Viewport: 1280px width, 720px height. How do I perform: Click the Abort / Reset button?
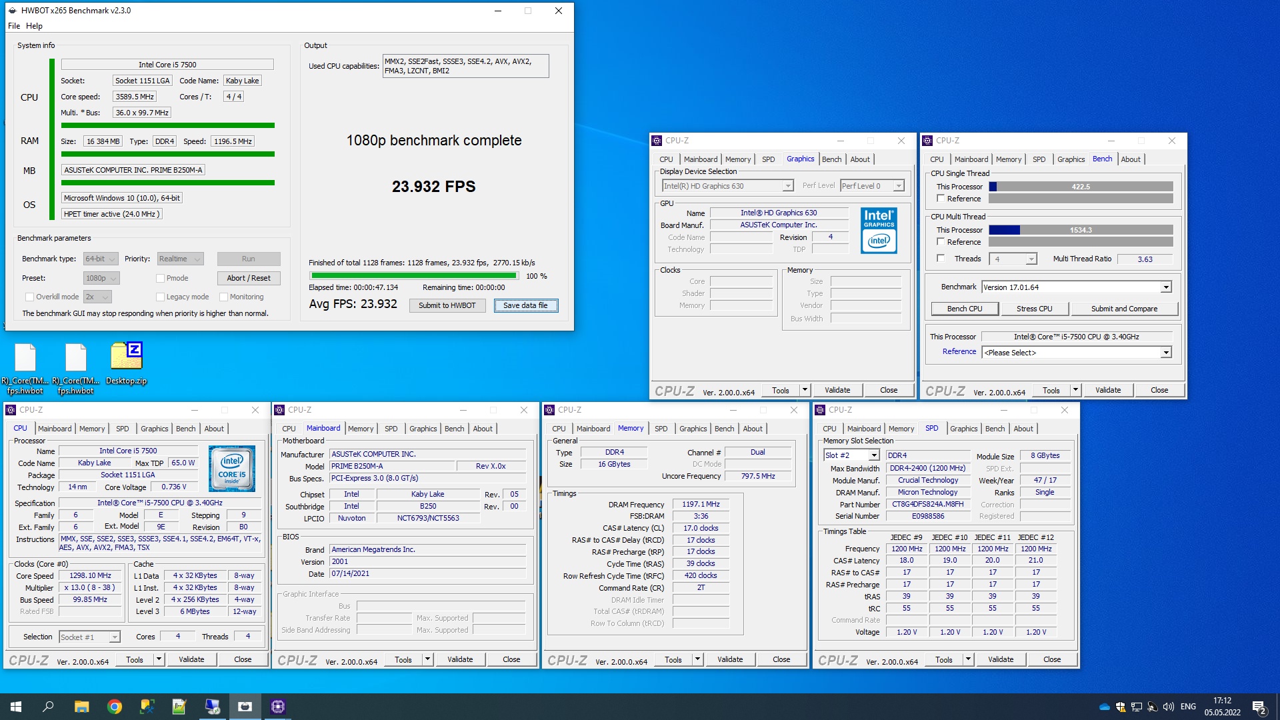pos(249,278)
